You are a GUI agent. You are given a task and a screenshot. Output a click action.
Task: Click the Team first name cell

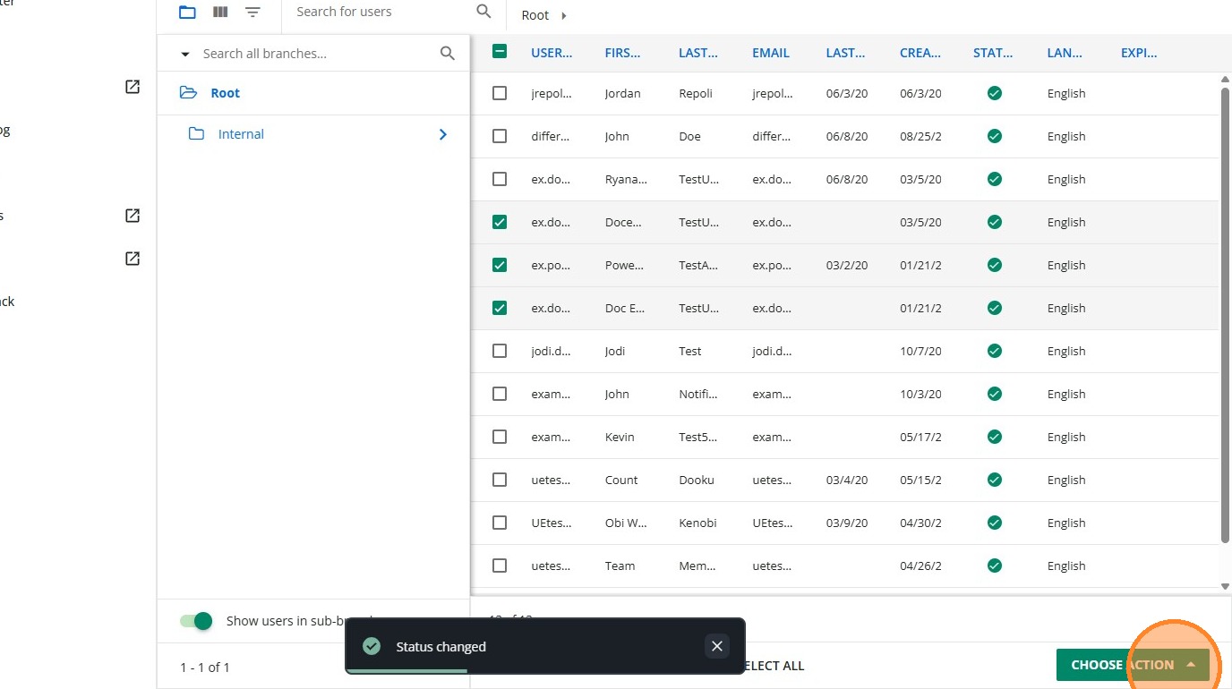[x=620, y=566]
